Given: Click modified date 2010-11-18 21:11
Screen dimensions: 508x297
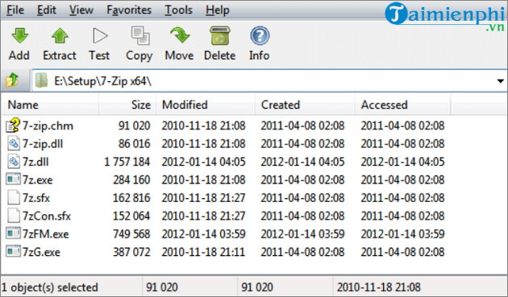Looking at the screenshot, I should tap(203, 252).
